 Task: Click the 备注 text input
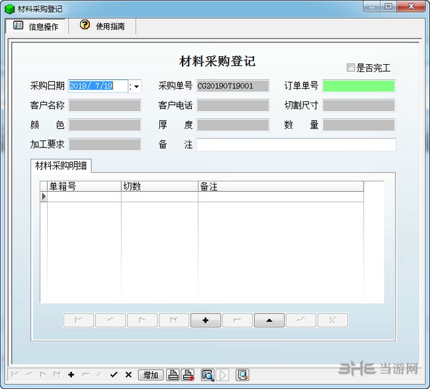coord(296,145)
